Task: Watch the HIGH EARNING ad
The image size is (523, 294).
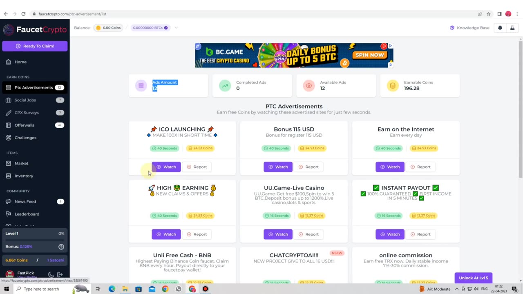Action: 166,234
